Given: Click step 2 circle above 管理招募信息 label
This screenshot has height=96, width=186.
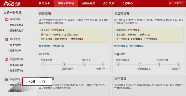Looking at the screenshot, I should 139,64.
